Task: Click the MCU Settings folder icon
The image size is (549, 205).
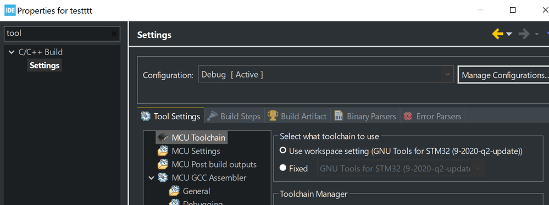Action: coord(163,151)
